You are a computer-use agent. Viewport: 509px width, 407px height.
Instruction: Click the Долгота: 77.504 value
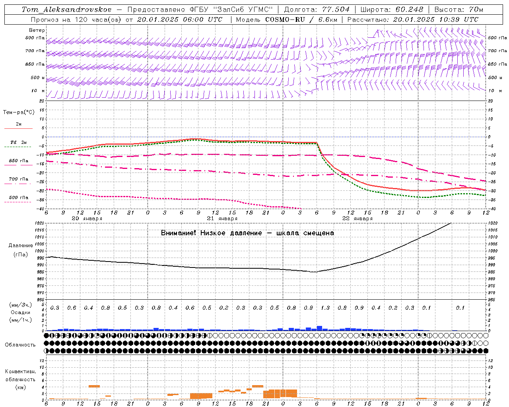tap(317, 10)
